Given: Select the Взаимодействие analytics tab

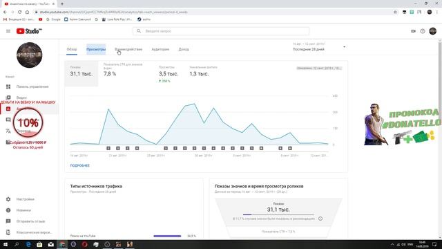Looking at the screenshot, I should 128,49.
